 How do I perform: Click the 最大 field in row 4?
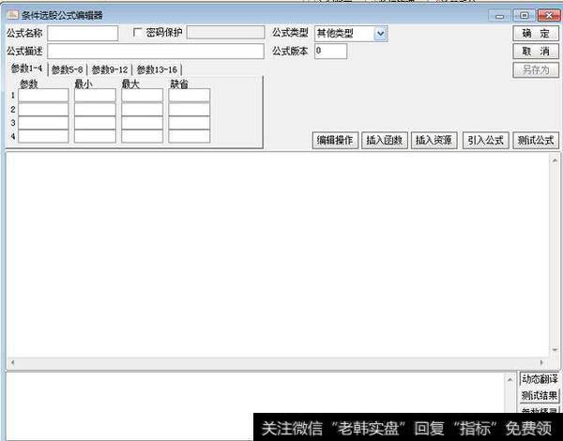point(143,136)
